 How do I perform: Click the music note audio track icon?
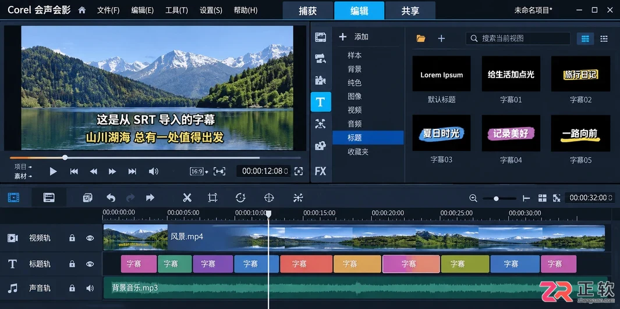click(13, 288)
